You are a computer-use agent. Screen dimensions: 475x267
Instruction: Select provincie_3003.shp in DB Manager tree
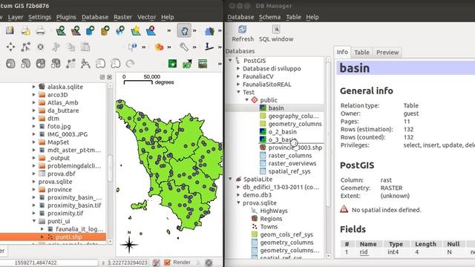(x=295, y=148)
